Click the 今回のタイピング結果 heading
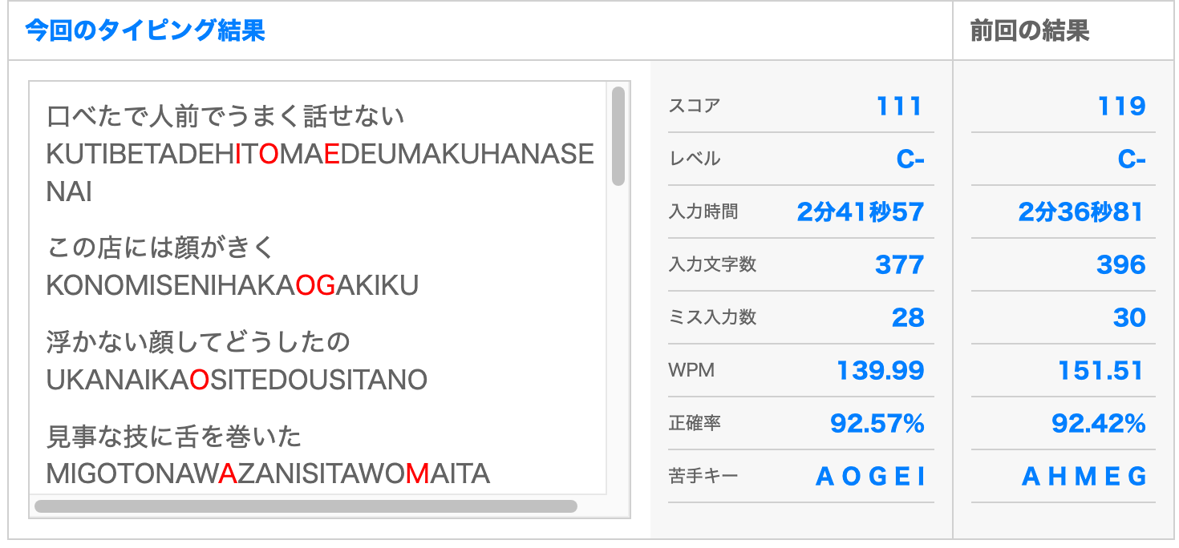Image resolution: width=1179 pixels, height=548 pixels. 145,30
